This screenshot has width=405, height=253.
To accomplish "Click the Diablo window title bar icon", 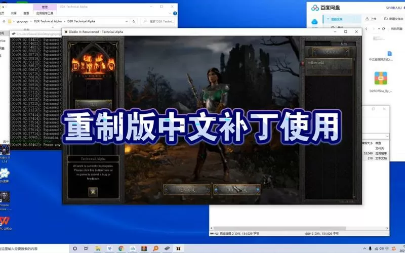I will click(x=66, y=32).
